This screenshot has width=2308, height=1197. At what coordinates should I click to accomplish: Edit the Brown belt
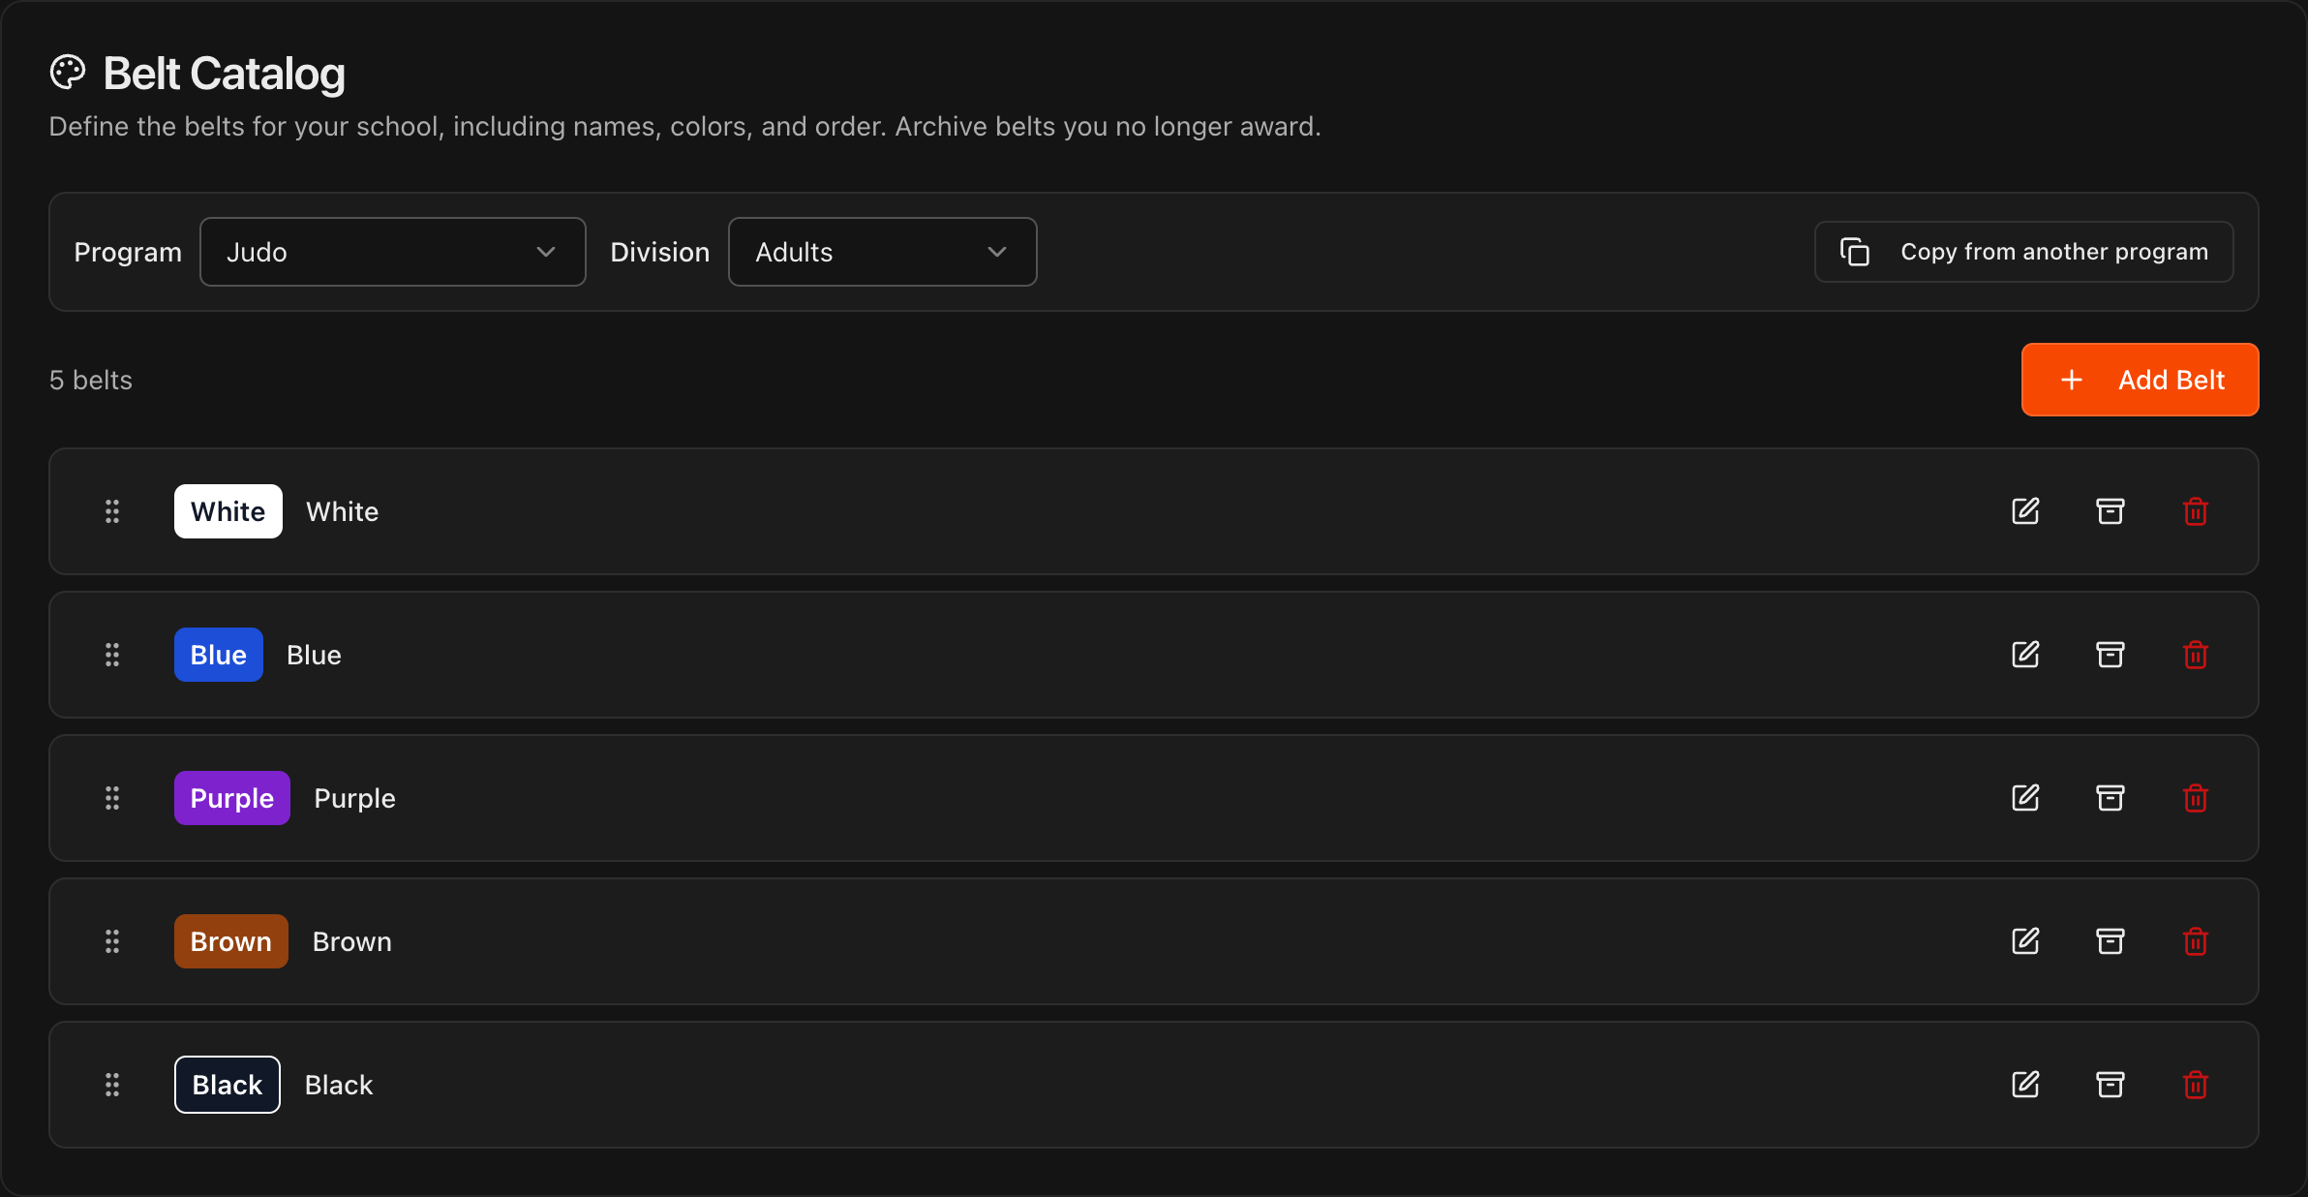(x=2025, y=941)
